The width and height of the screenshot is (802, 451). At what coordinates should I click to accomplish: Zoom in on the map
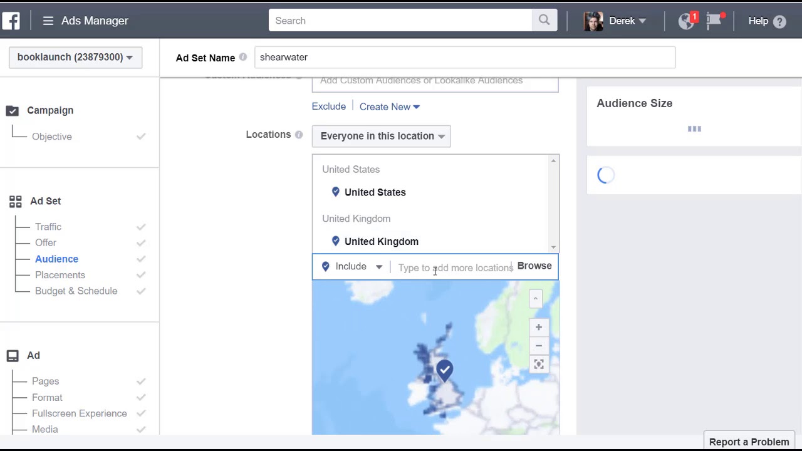point(538,327)
